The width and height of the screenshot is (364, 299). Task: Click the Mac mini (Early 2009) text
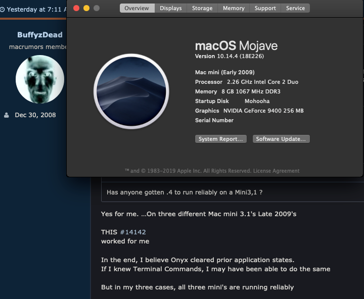pos(224,72)
